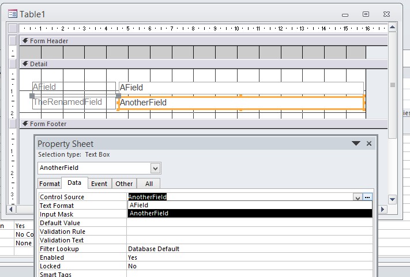Click the Form Header section selector square
The image size is (410, 277).
[x=13, y=40]
